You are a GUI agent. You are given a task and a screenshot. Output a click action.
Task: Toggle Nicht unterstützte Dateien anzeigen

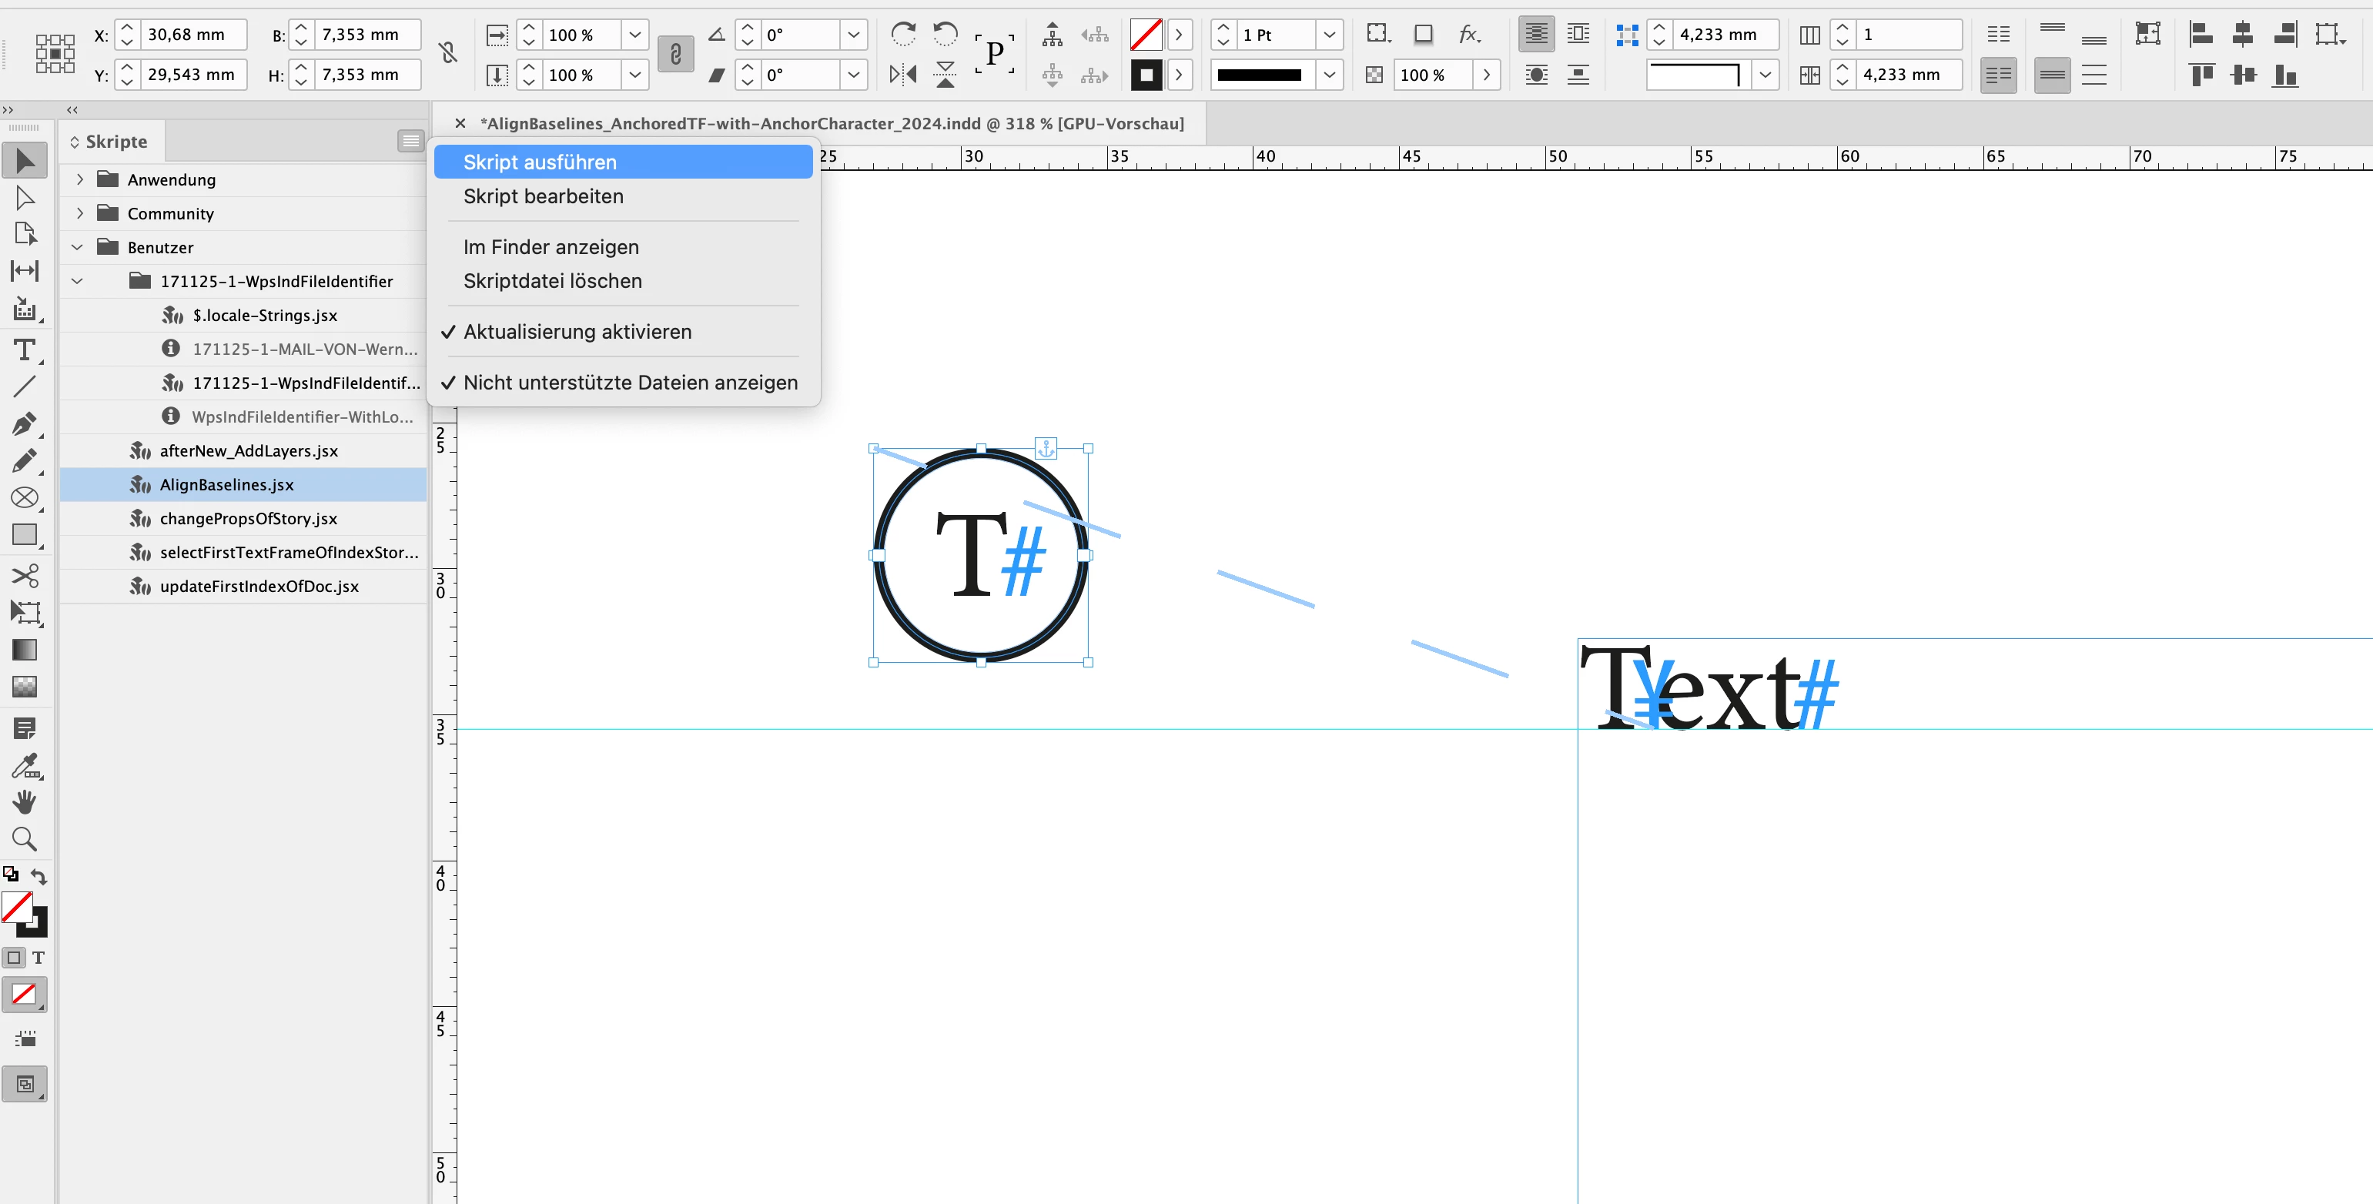(x=630, y=383)
